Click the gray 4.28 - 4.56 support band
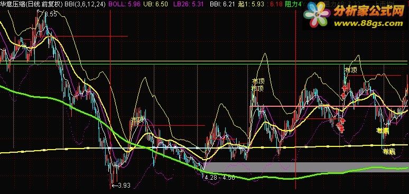Screen dimensions: 409x194 pos(306,167)
